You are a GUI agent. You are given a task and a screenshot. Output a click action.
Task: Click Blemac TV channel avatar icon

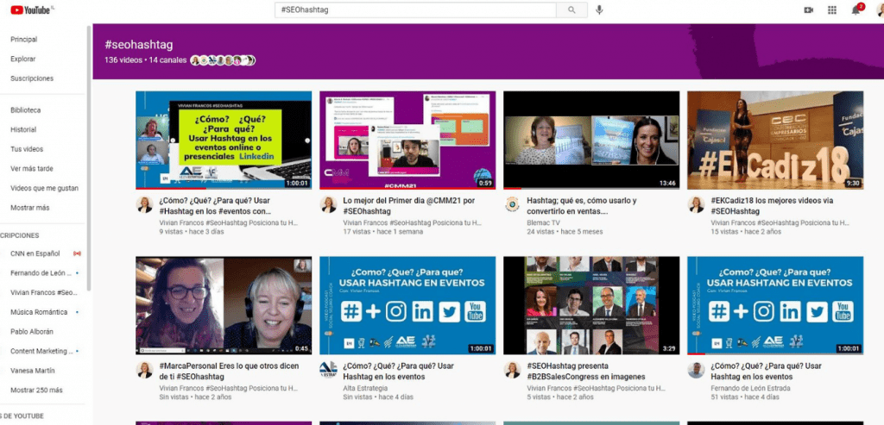[513, 204]
